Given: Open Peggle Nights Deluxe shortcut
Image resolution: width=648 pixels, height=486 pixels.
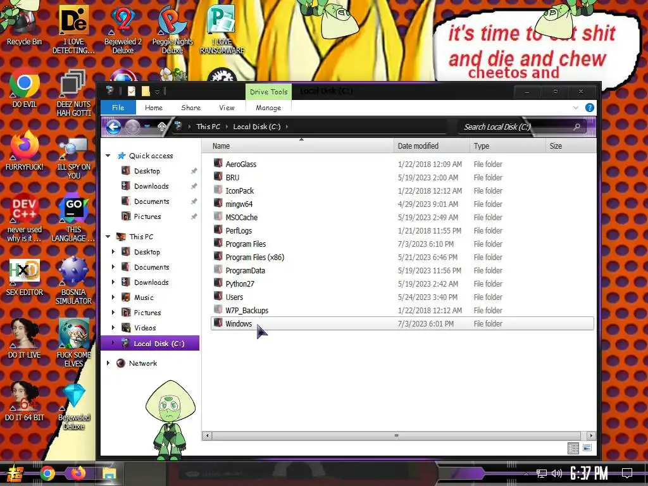Looking at the screenshot, I should (x=172, y=29).
